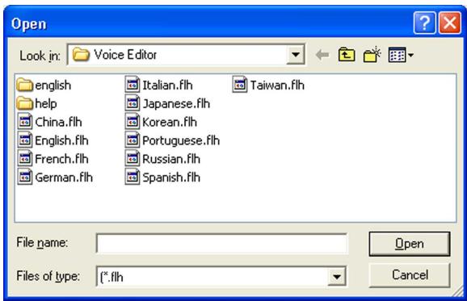Click the Open button
The image size is (467, 301).
[410, 244]
